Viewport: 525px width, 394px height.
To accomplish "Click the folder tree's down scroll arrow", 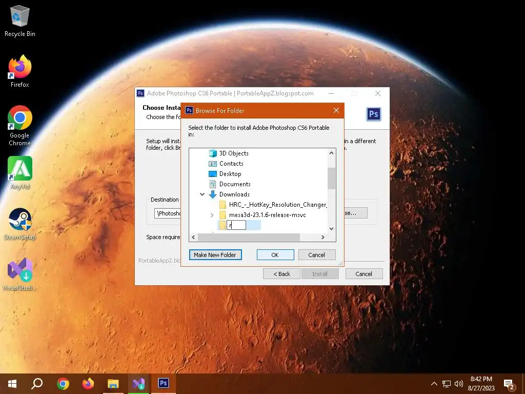I will [x=331, y=229].
